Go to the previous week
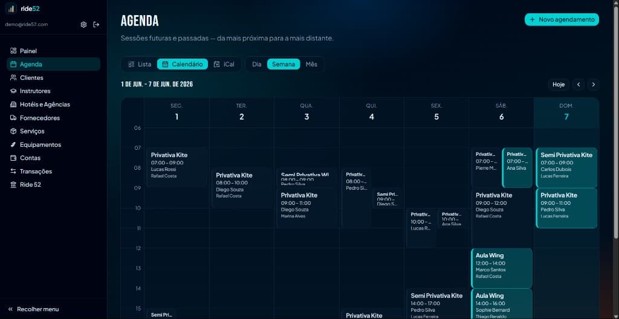This screenshot has height=319, width=619. click(x=578, y=85)
